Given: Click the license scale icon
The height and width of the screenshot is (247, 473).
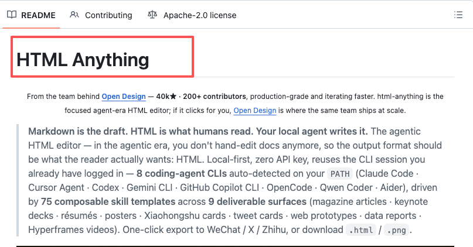Looking at the screenshot, I should tap(152, 15).
